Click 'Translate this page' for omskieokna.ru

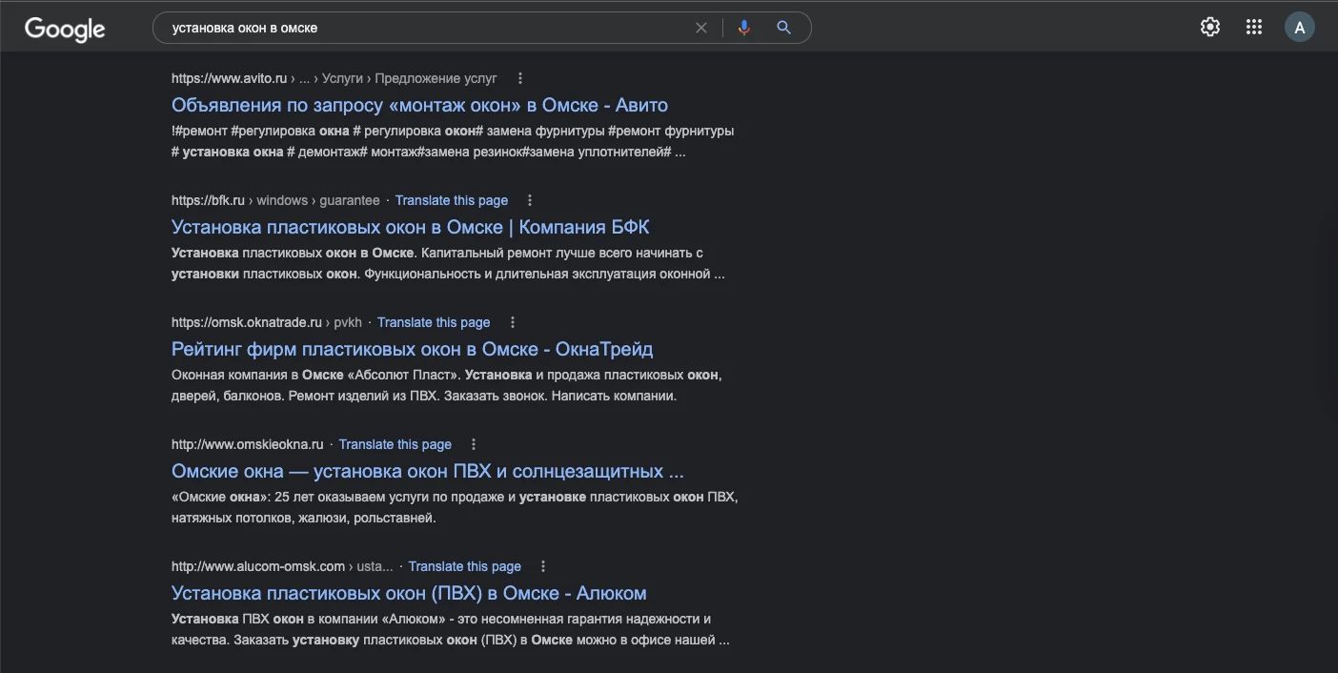[x=395, y=444]
